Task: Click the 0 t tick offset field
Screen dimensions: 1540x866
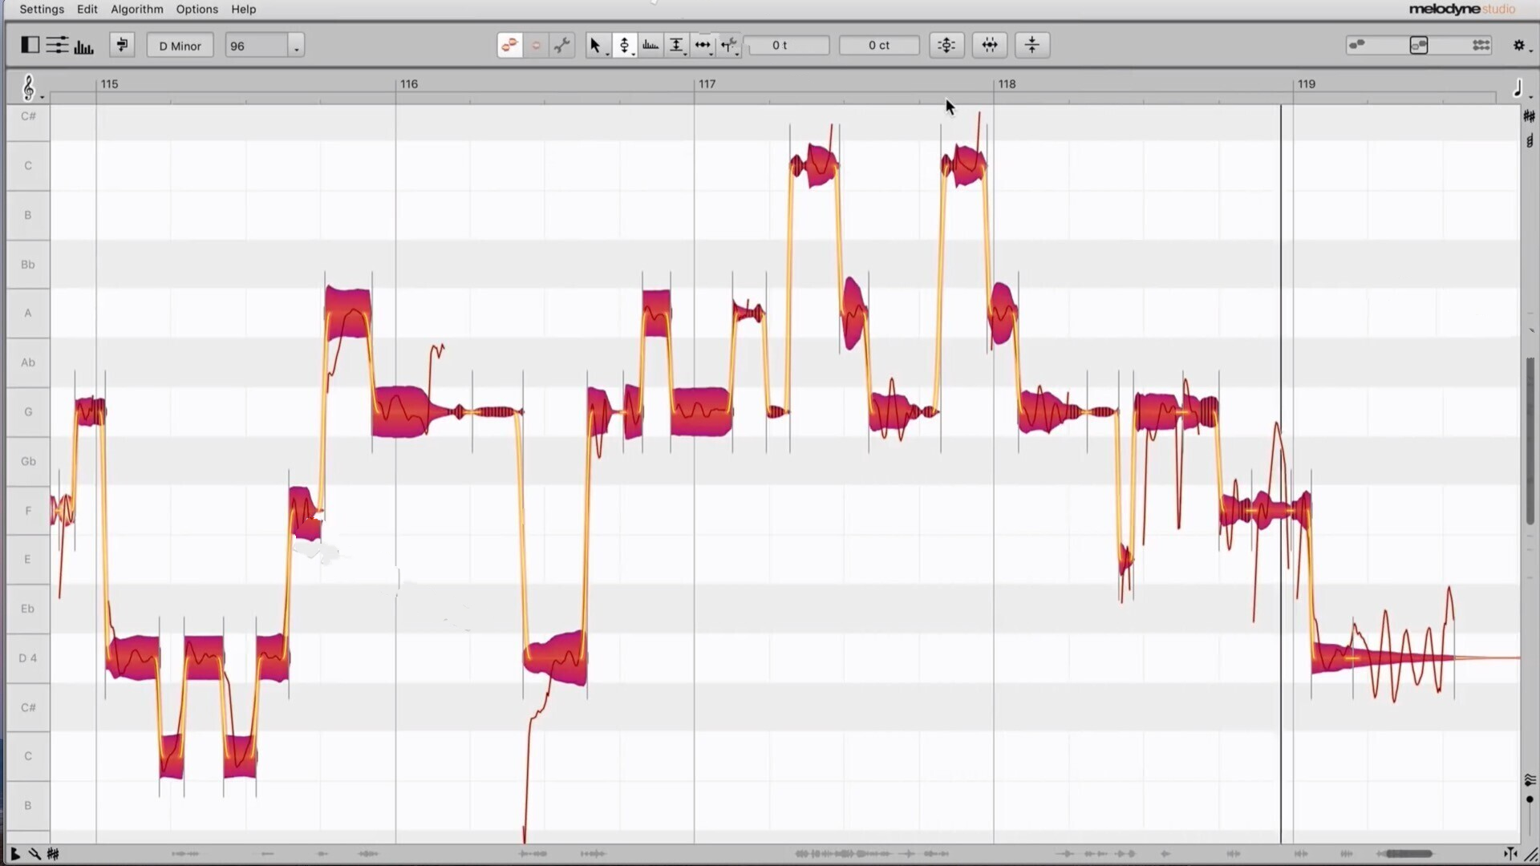Action: click(787, 45)
